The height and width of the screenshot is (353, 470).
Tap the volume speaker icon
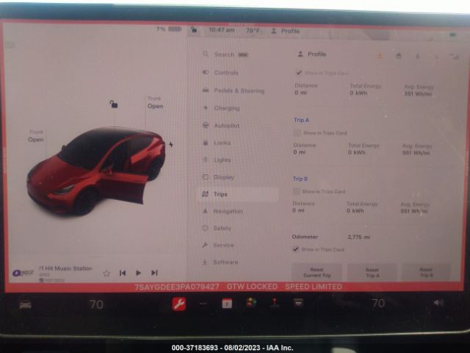(438, 302)
